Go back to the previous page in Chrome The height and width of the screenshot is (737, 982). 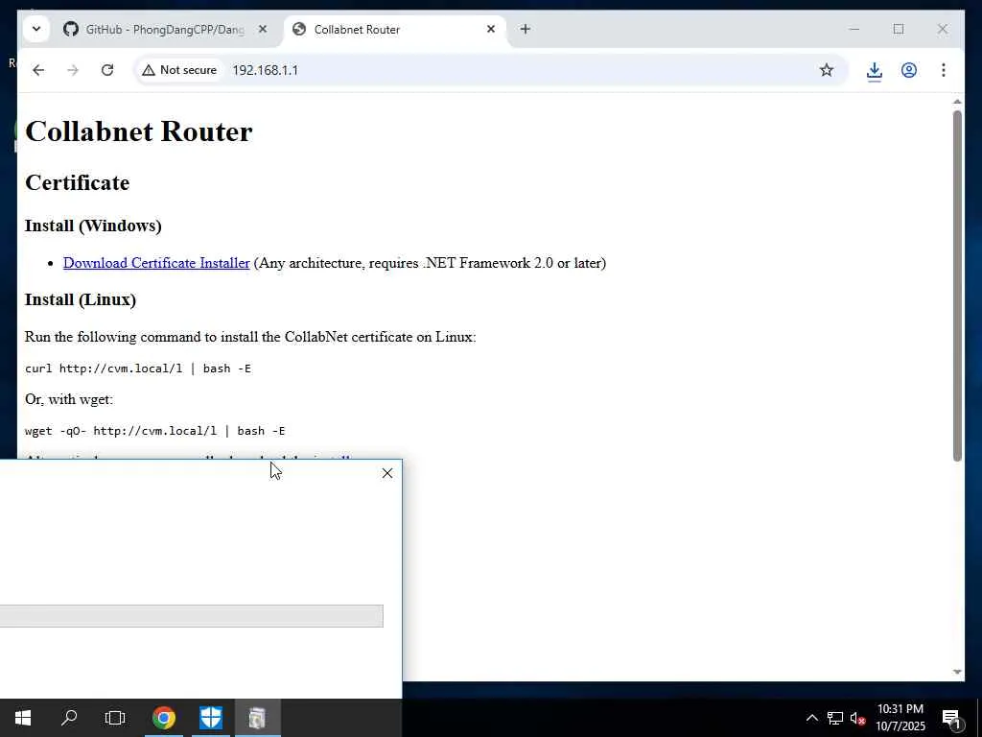[38, 70]
